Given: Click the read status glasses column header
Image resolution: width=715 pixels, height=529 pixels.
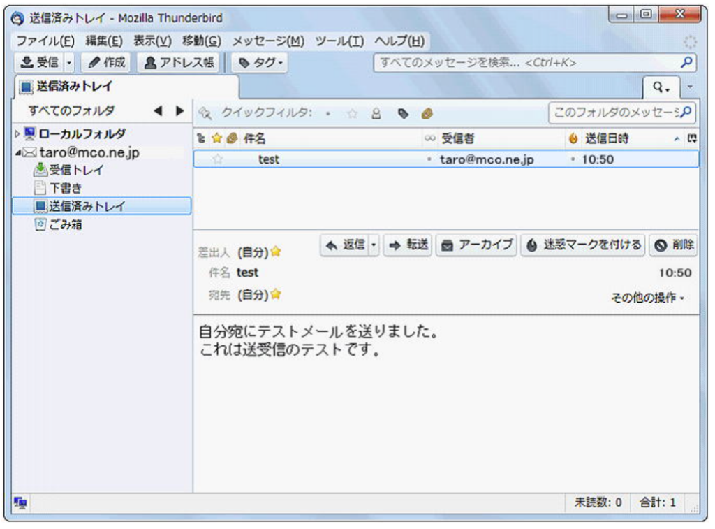Looking at the screenshot, I should click(x=429, y=138).
